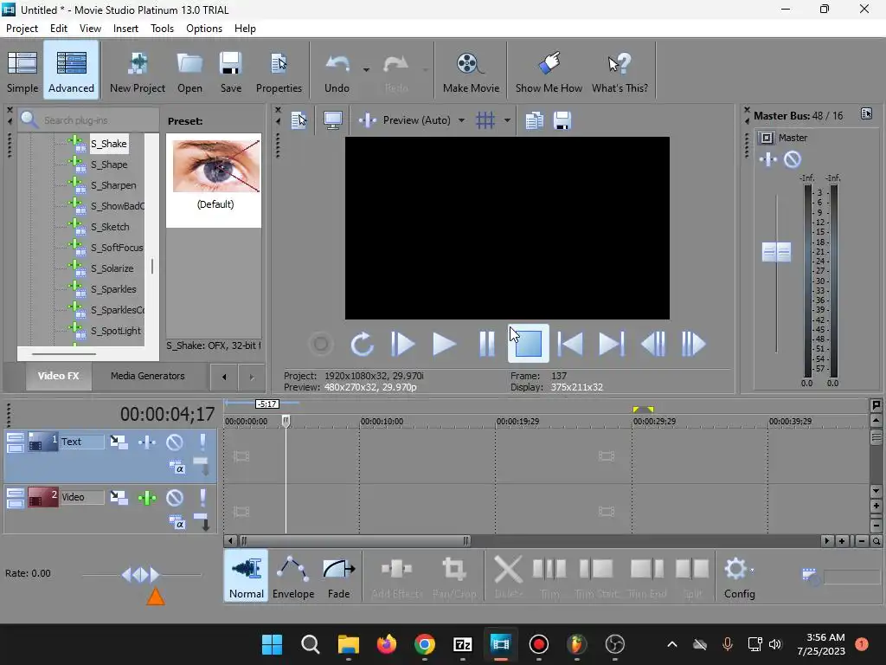Open project Properties
This screenshot has height=665, width=886.
(279, 72)
